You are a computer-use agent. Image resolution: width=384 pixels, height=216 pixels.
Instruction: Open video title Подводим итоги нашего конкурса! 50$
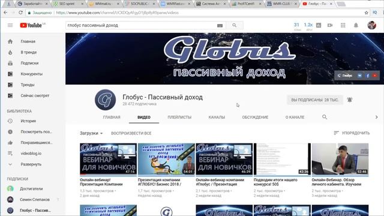[x=275, y=182]
